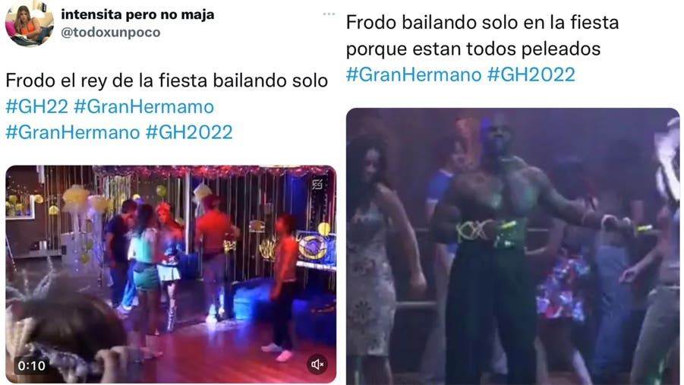Open #GH2022 hashtag in the left tweet
The image size is (684, 385).
189,133
